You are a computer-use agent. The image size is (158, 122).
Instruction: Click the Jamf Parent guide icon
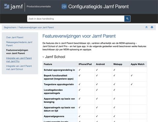[64, 7]
